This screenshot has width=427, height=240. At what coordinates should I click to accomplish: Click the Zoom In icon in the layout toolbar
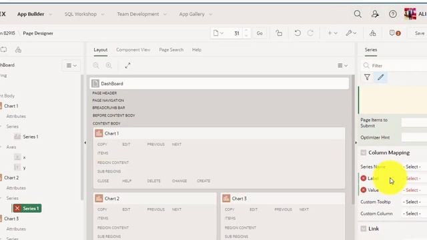(x=109, y=65)
